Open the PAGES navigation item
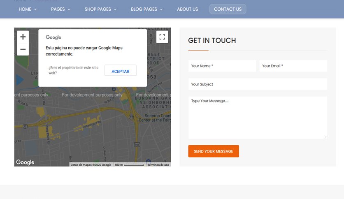Image resolution: width=344 pixels, height=199 pixels. (58, 9)
